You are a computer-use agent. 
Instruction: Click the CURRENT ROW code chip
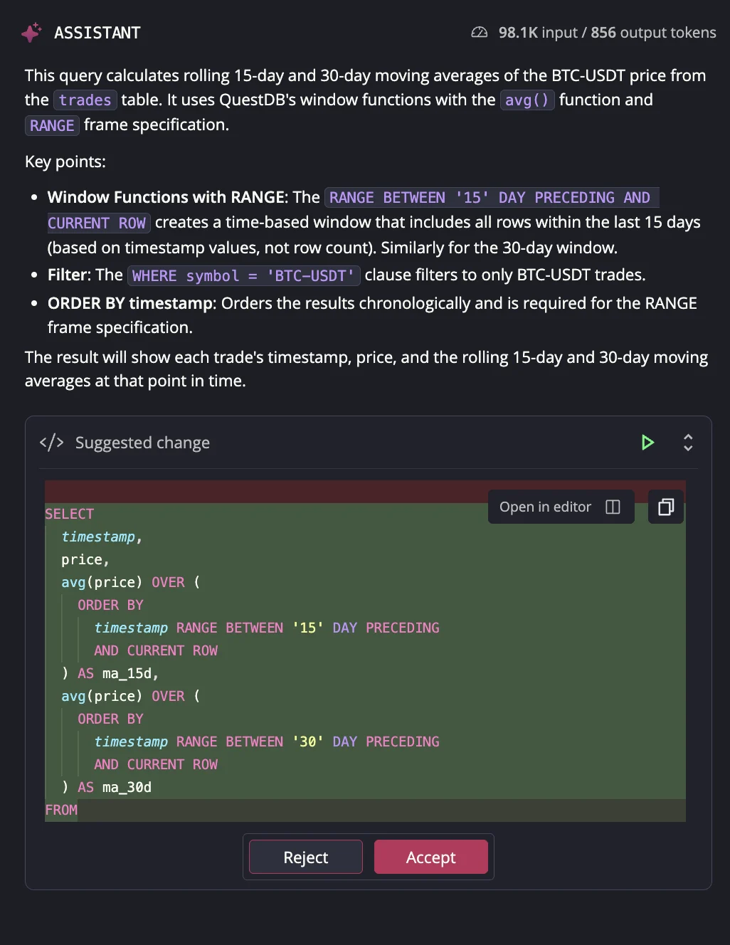click(98, 223)
